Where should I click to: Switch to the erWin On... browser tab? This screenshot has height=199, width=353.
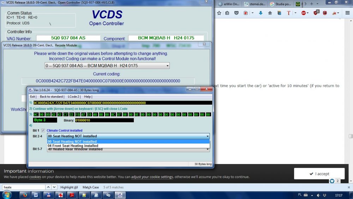click(x=229, y=4)
